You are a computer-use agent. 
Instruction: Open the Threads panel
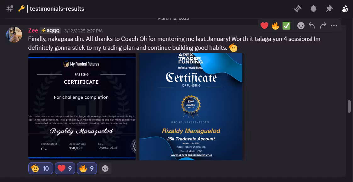pyautogui.click(x=297, y=9)
